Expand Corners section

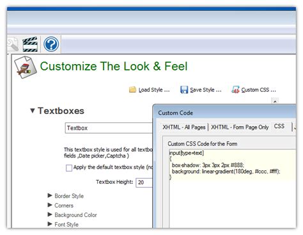click(50, 205)
